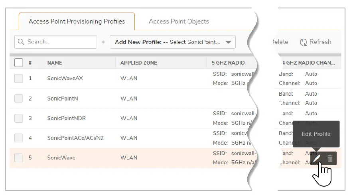This screenshot has height=195, width=355.
Task: Click the magnifier icon in the search box
Action: point(21,42)
